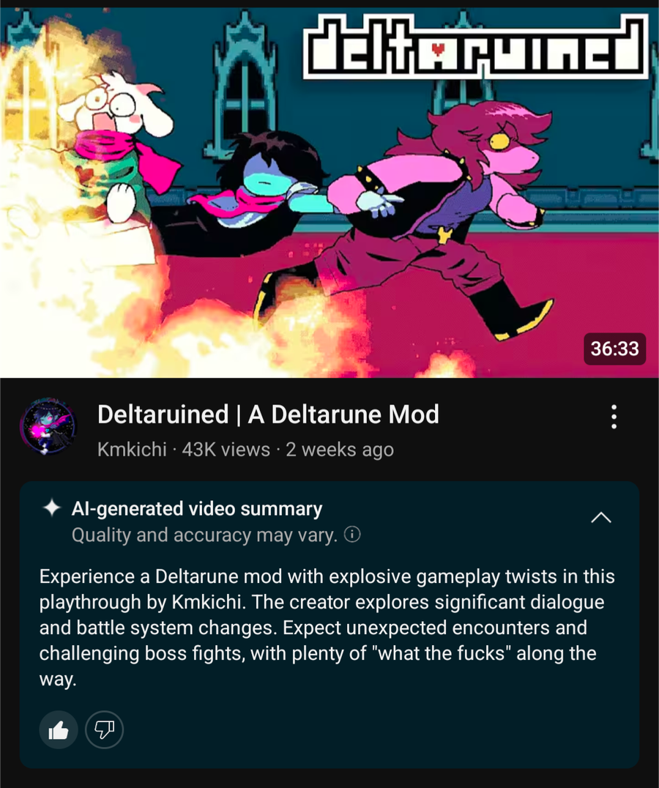Click the thumbs down on summary
Screen dimensions: 659x788
[x=105, y=729]
